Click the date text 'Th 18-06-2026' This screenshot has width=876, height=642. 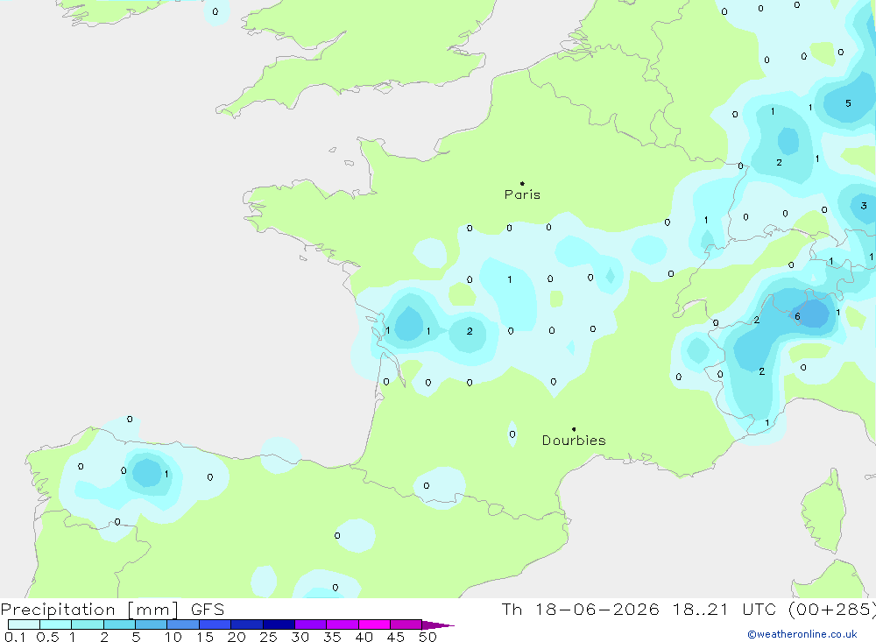click(580, 610)
